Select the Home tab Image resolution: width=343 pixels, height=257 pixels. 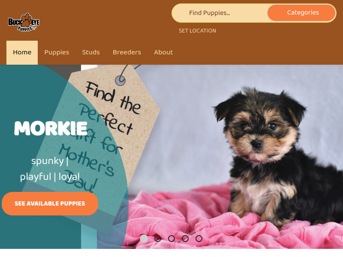pos(22,52)
